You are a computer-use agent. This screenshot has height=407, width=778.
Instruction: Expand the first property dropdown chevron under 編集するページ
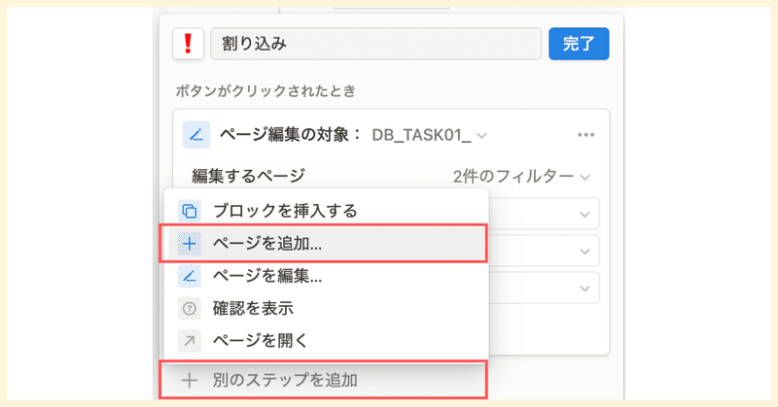(584, 214)
